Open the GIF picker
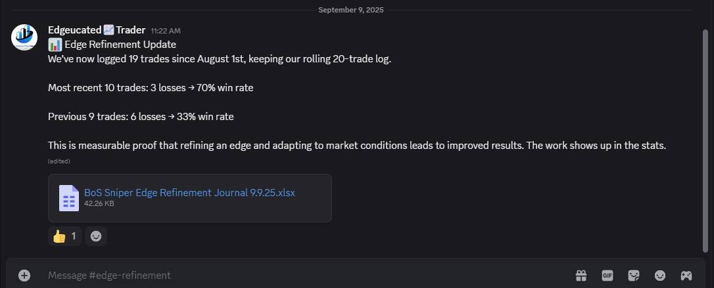 pyautogui.click(x=607, y=276)
